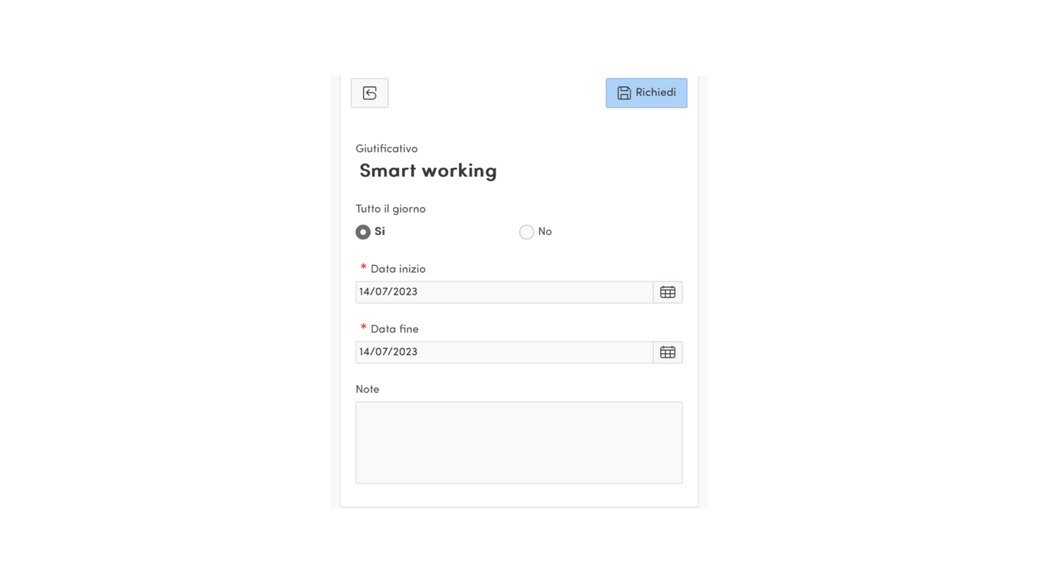The width and height of the screenshot is (1039, 584).
Task: Open the Data fine calendar picker
Action: 667,352
